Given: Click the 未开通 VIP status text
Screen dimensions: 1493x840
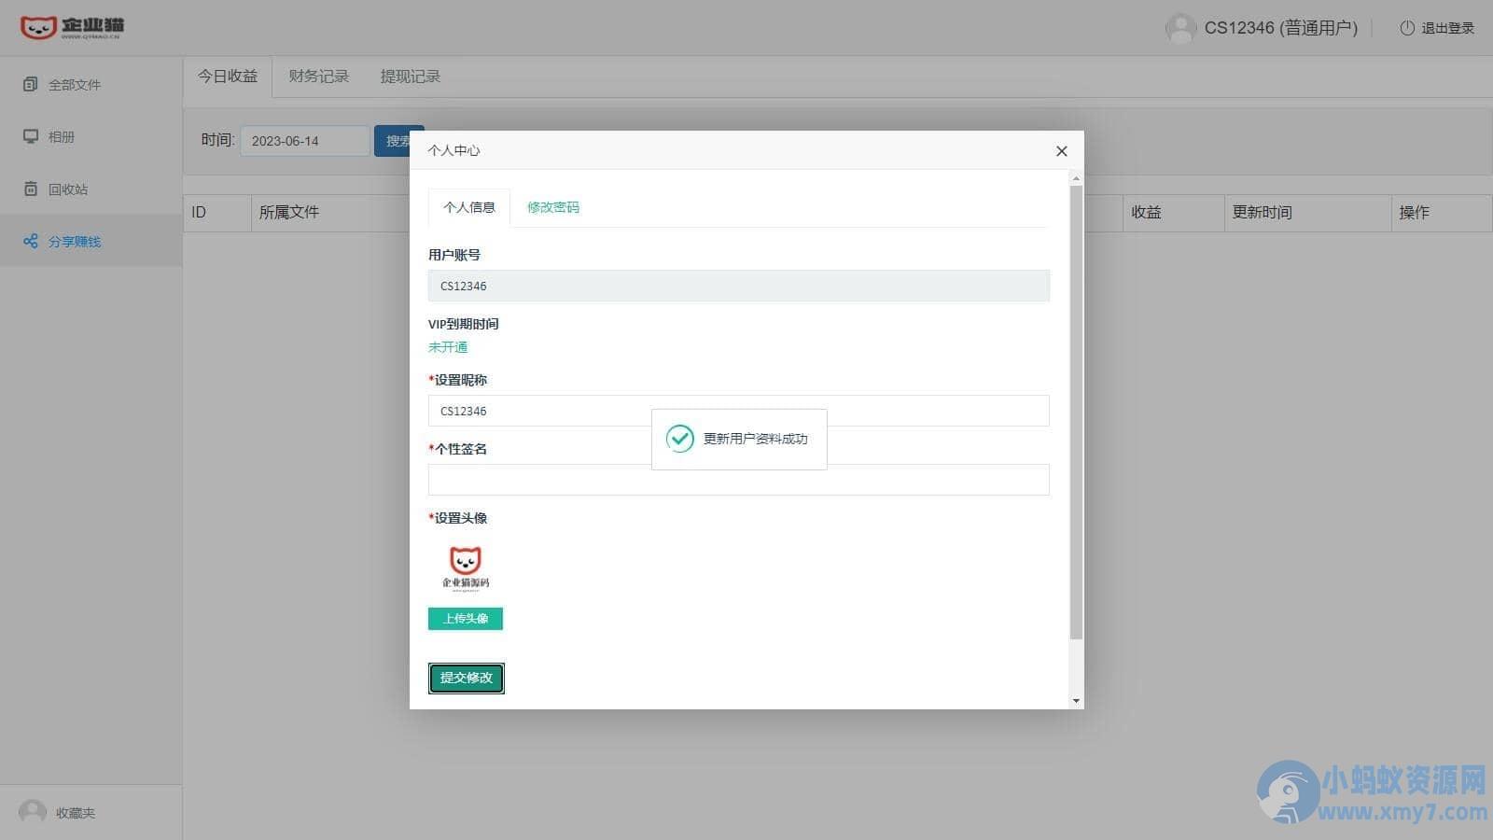Looking at the screenshot, I should [x=448, y=347].
